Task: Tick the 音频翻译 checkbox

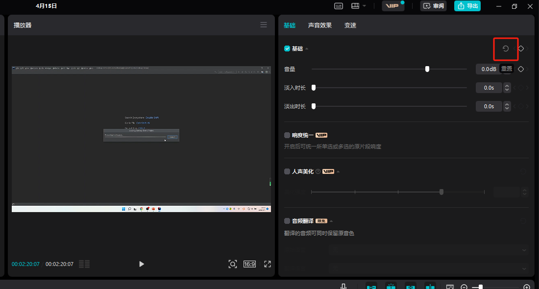Action: (287, 221)
